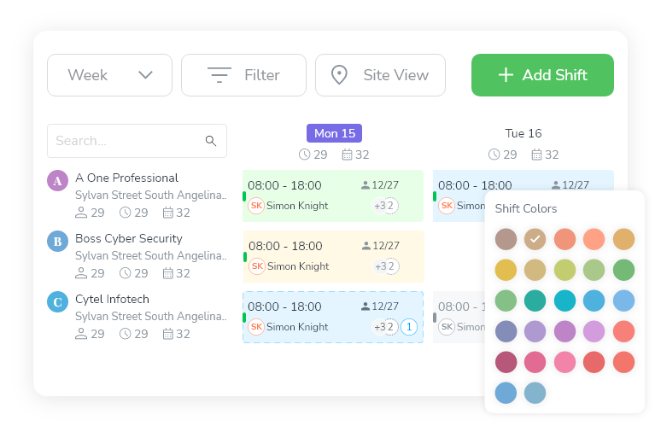Select the Tue 16 day header
This screenshot has width=661, height=432.
click(524, 133)
